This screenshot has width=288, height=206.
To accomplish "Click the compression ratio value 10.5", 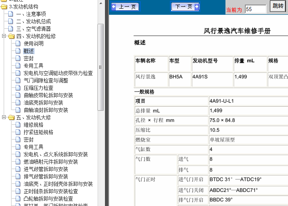I will (214, 130).
